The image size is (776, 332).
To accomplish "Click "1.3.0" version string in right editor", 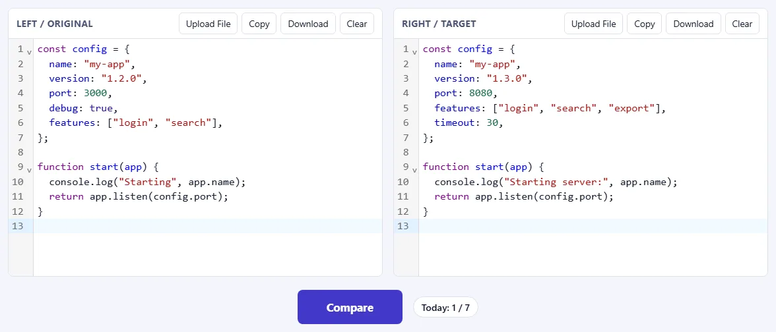I will (507, 78).
